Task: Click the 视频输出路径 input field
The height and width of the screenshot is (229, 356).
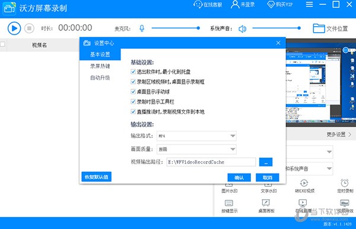Action: pyautogui.click(x=211, y=162)
